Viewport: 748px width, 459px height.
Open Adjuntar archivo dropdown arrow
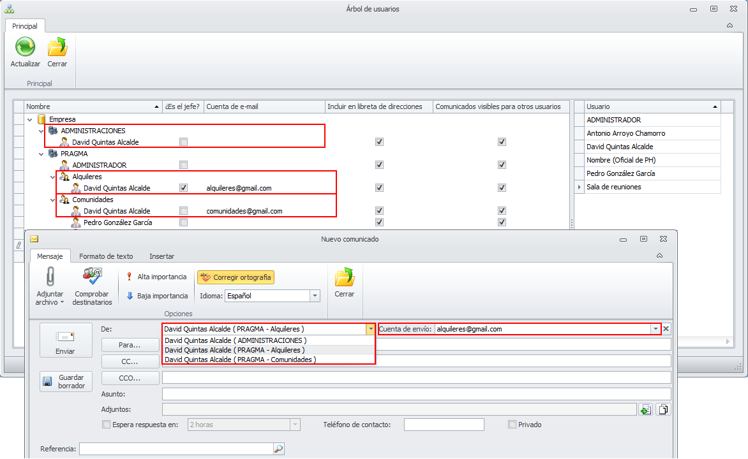point(62,302)
